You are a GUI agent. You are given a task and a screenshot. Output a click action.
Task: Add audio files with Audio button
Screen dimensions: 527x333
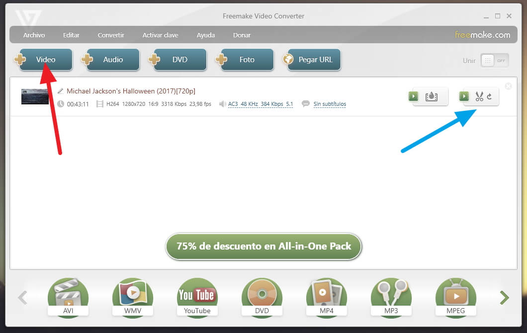point(113,60)
